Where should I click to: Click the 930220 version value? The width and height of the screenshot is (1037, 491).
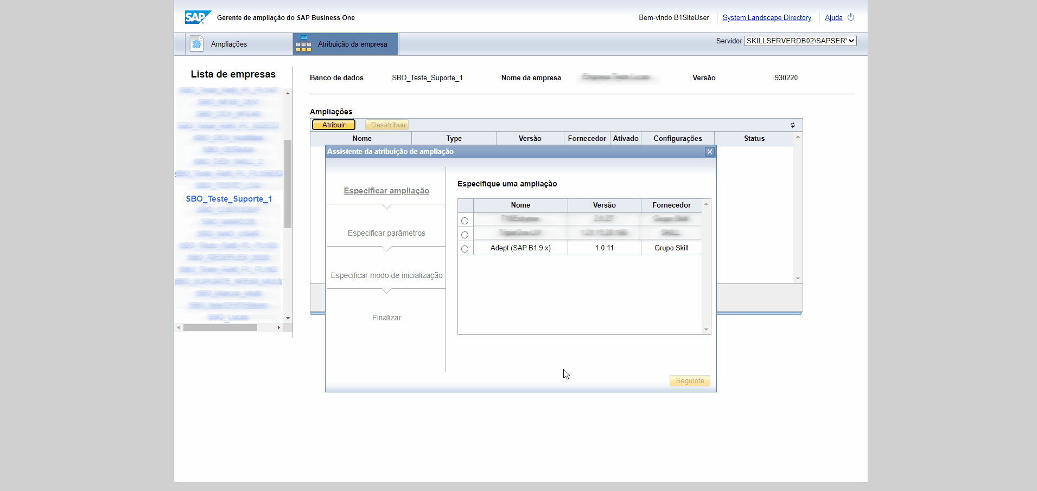(x=786, y=78)
